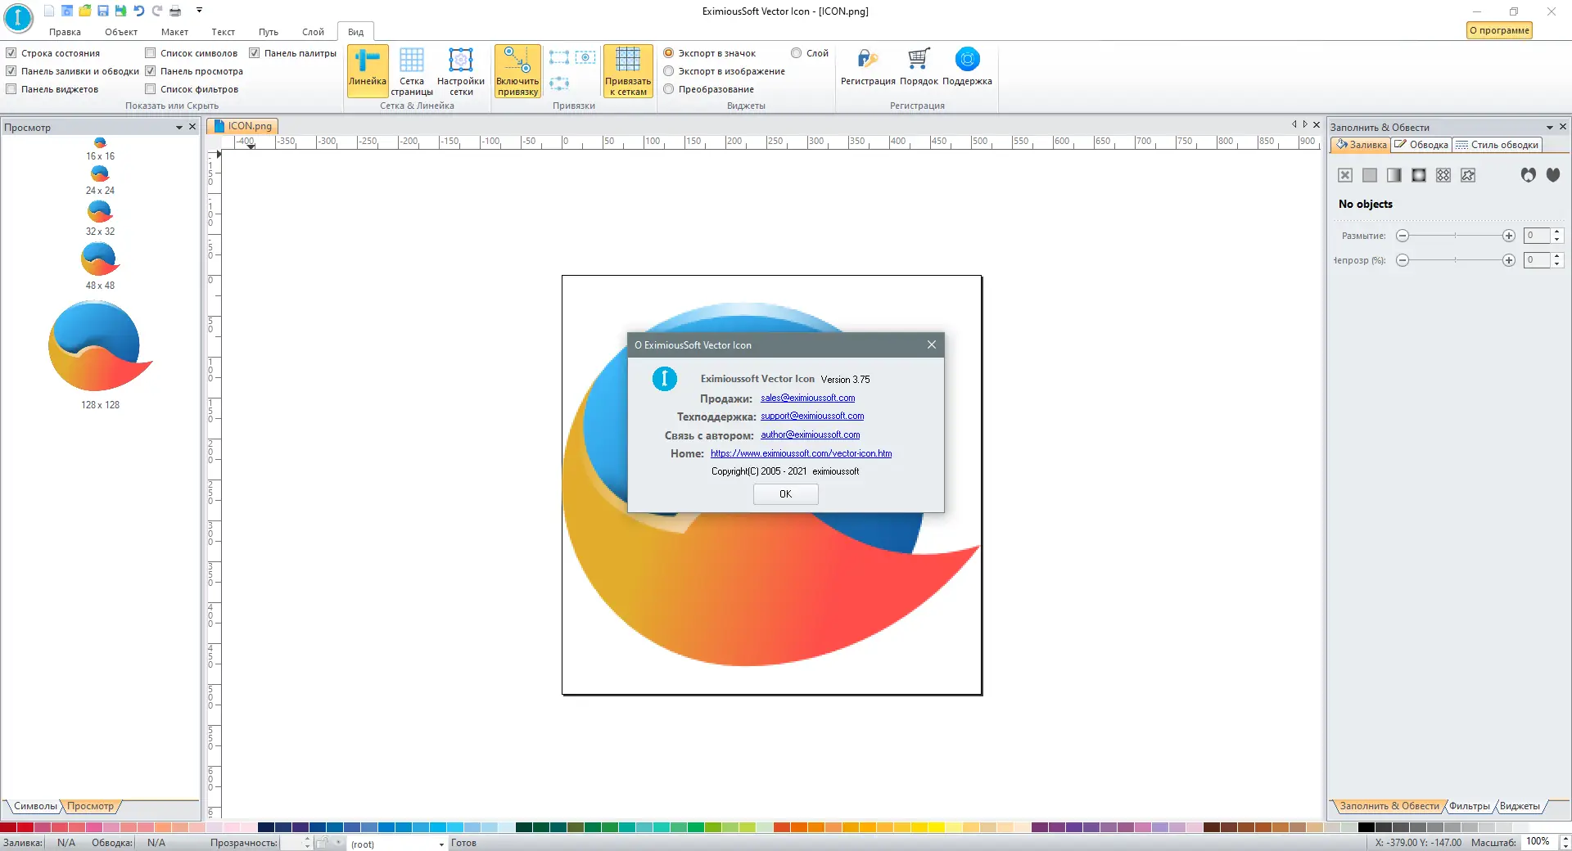
Task: Select the no-fill X icon in fill panel
Action: [1345, 175]
